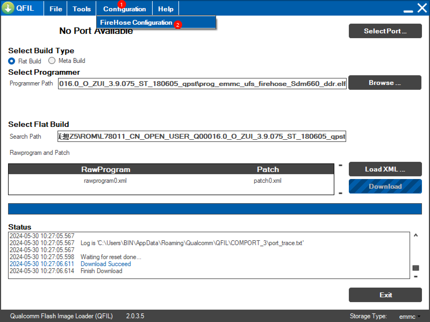
Task: Click the Select Port button
Action: click(385, 31)
